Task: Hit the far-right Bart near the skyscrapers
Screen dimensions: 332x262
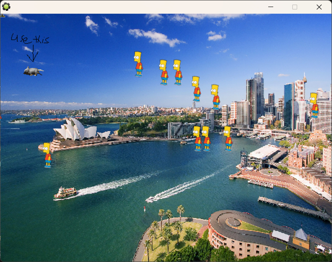Action: coord(314,105)
